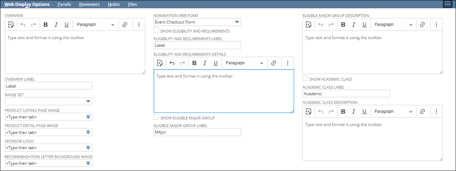Switch to the Reviewers tab
456x171 pixels.
coord(89,4)
